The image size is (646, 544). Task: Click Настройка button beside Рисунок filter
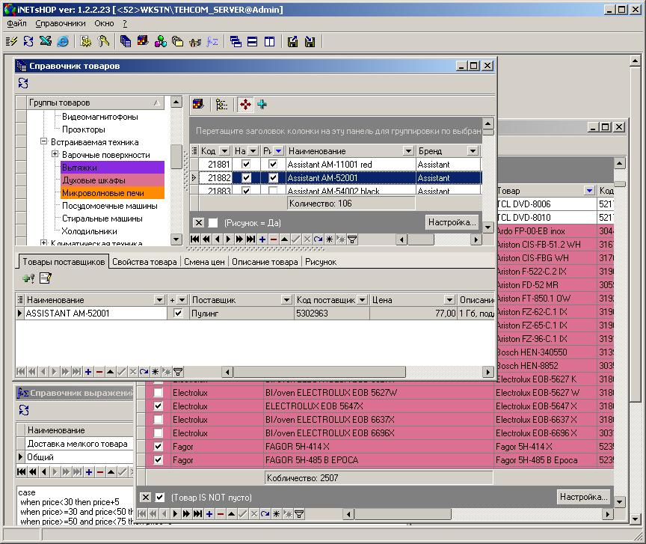452,222
